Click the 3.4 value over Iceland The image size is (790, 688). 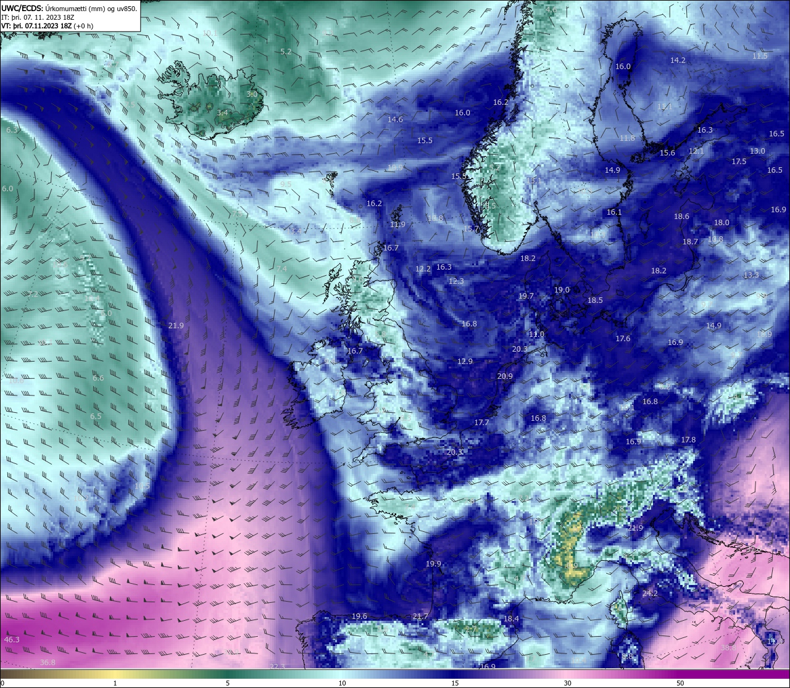(222, 113)
